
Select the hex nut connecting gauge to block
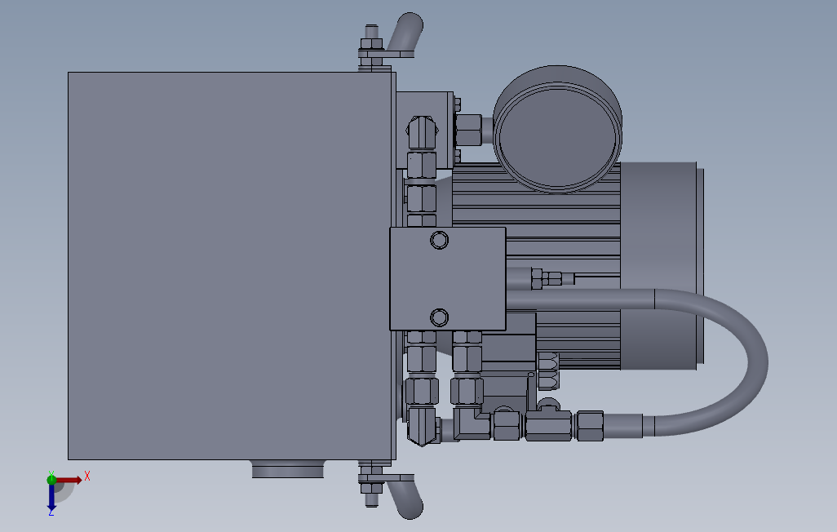point(469,130)
